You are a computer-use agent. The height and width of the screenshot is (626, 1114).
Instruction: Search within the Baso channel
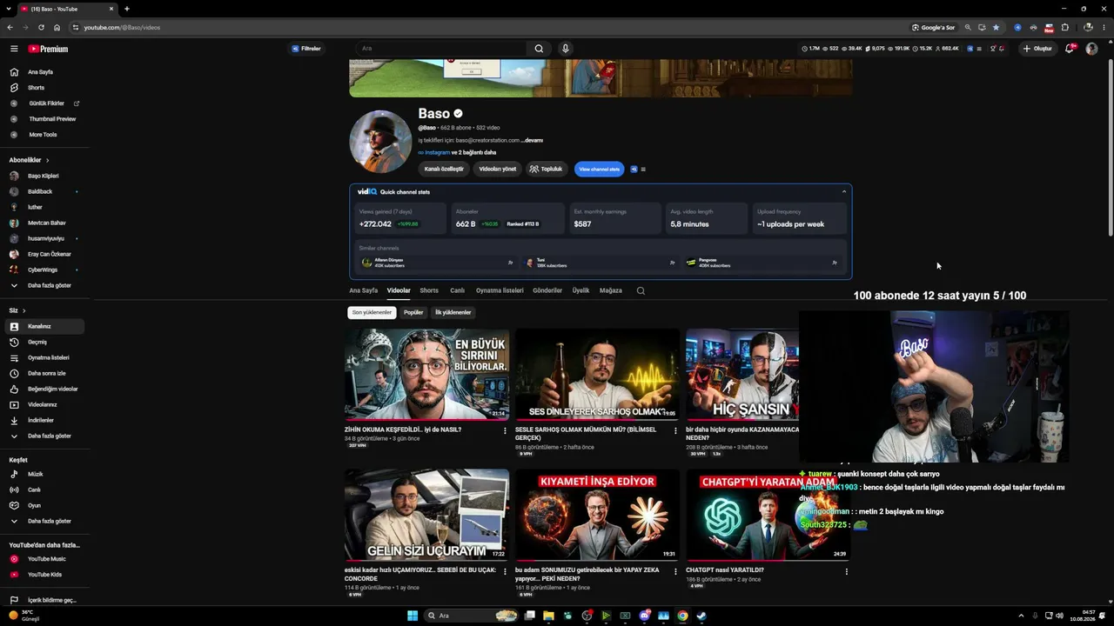pyautogui.click(x=641, y=290)
